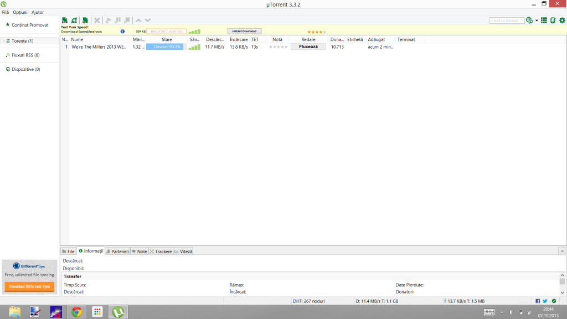Click the Add Torrent toolbar icon
Viewport: 567px width, 319px height.
(65, 20)
